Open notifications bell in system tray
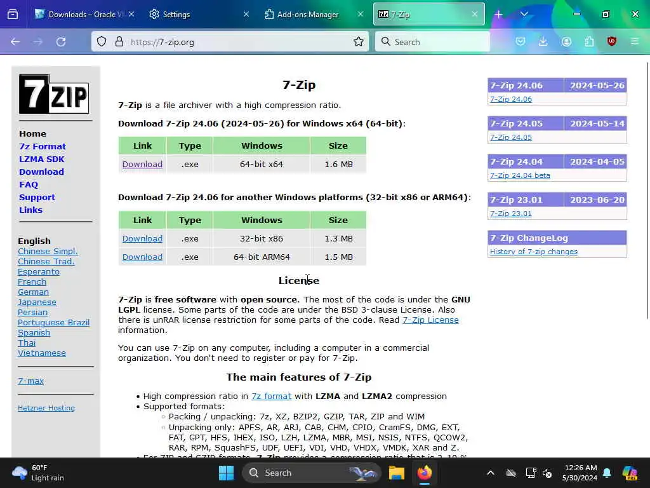The image size is (650, 488). [x=607, y=473]
